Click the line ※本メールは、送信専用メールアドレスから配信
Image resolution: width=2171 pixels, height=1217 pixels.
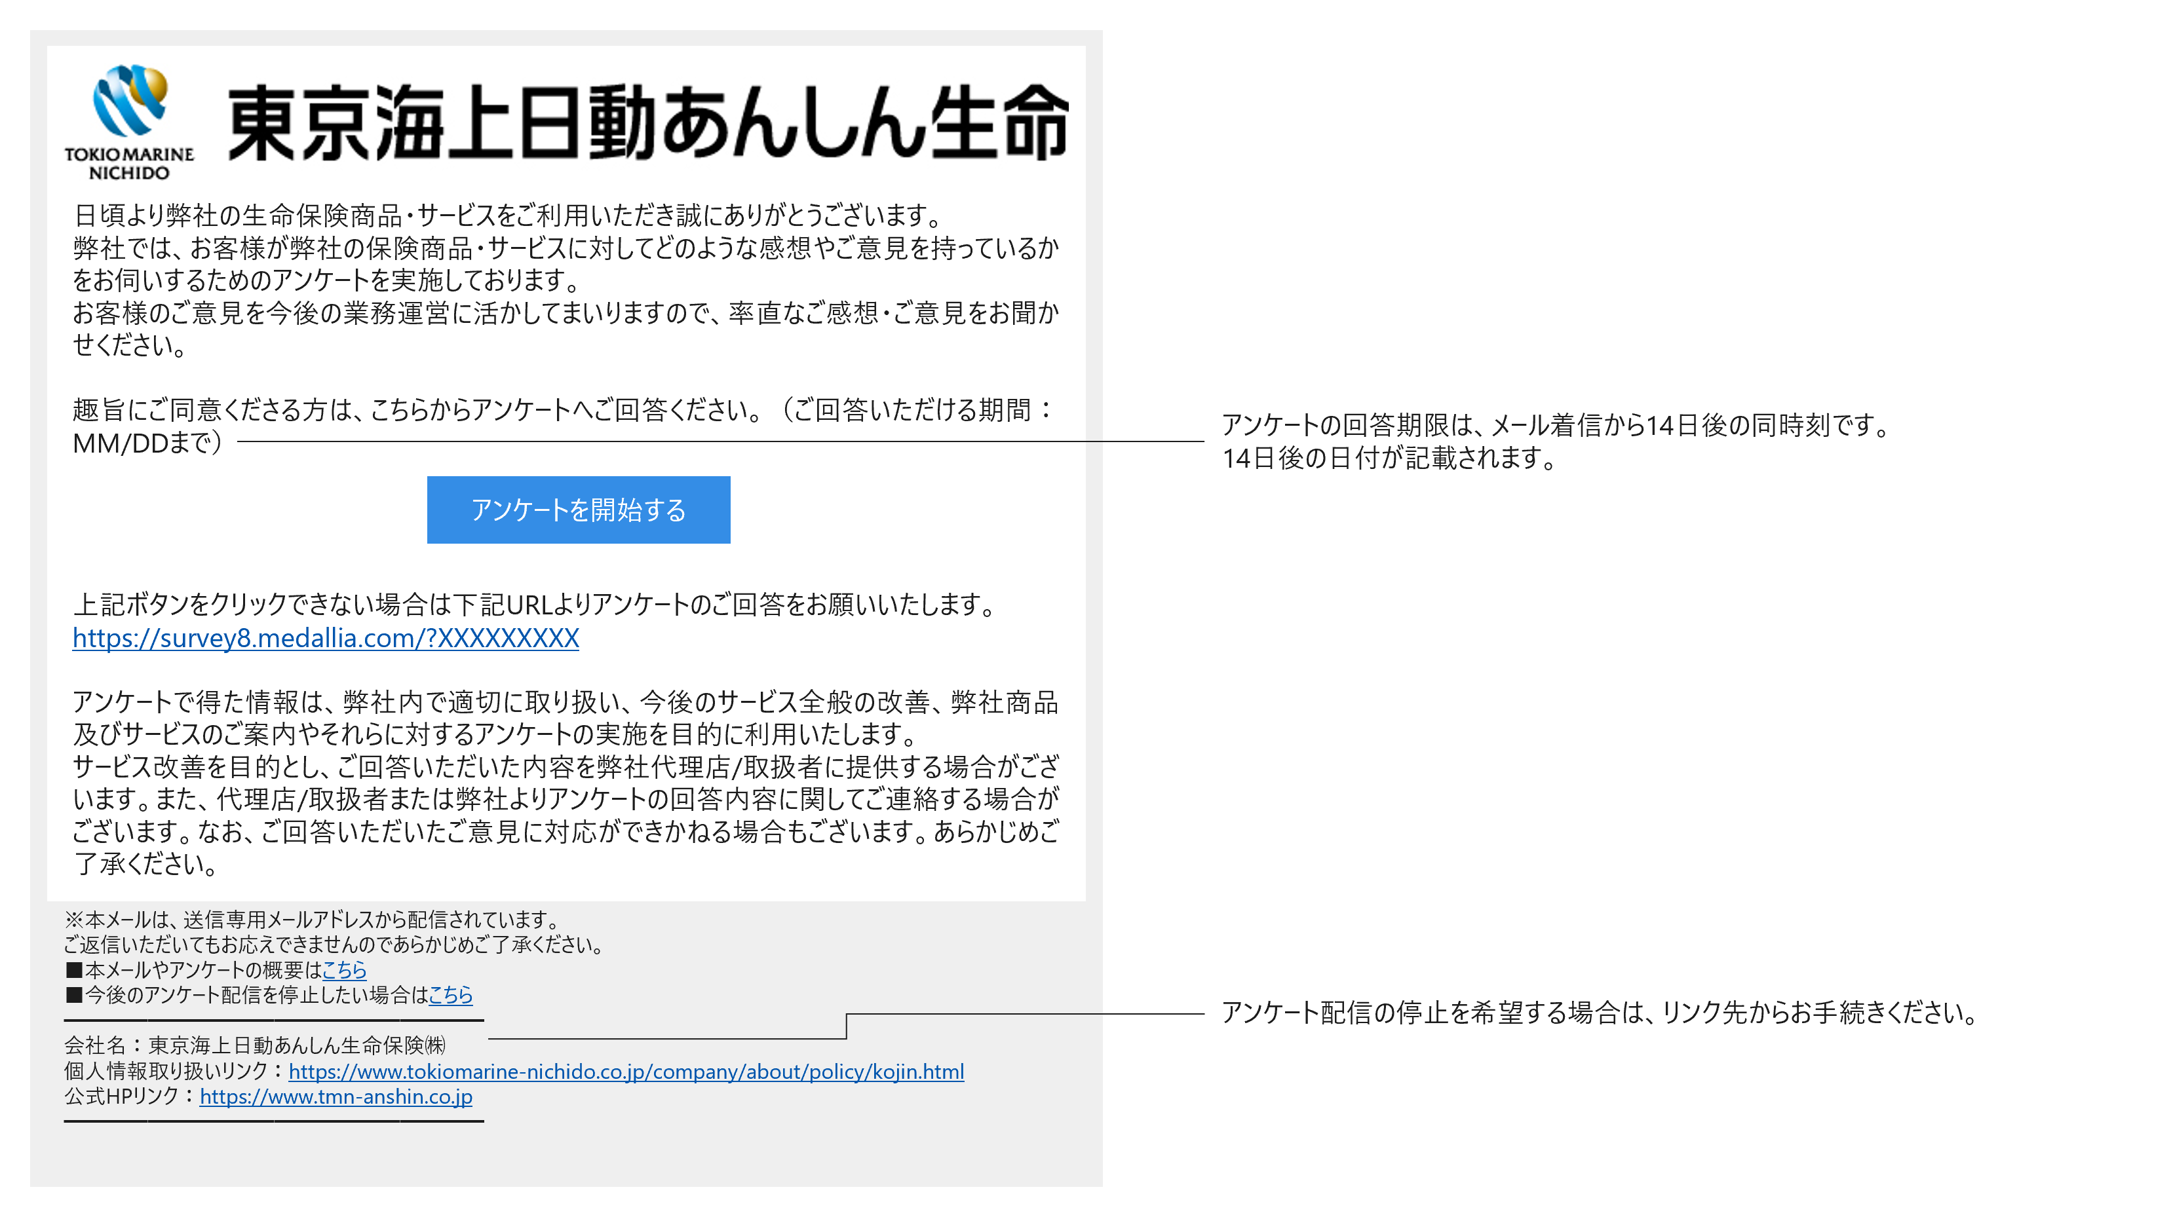[x=313, y=920]
